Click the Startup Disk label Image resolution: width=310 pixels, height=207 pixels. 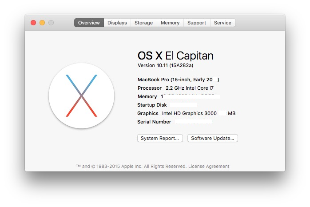click(x=152, y=105)
